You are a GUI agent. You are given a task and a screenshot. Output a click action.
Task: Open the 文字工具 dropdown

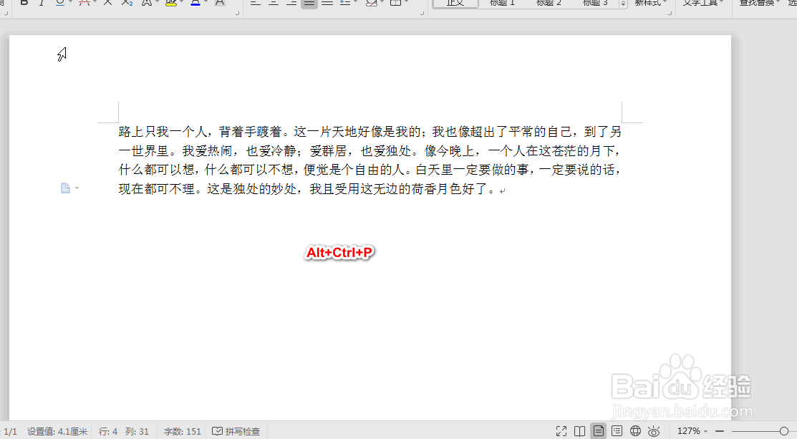[703, 3]
